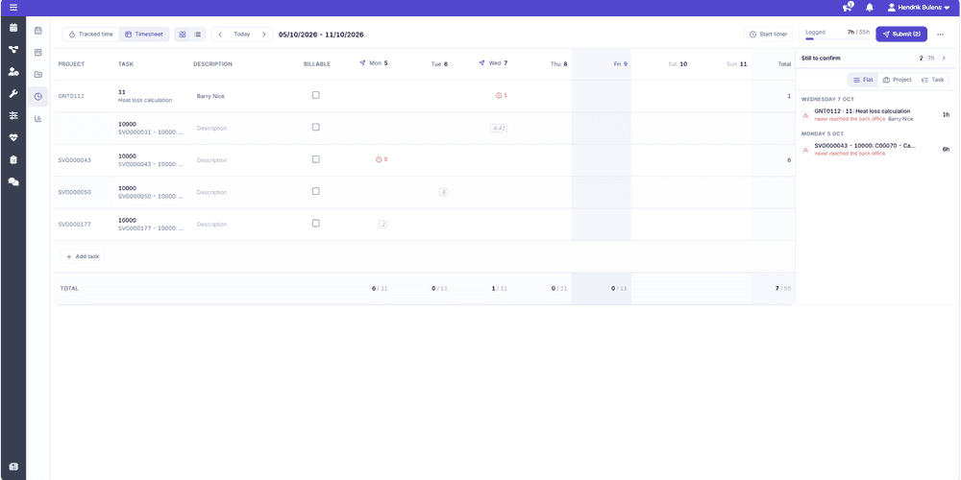The width and height of the screenshot is (961, 480).
Task: Click alert icon beside SVO000043 confirm item
Action: click(x=805, y=150)
